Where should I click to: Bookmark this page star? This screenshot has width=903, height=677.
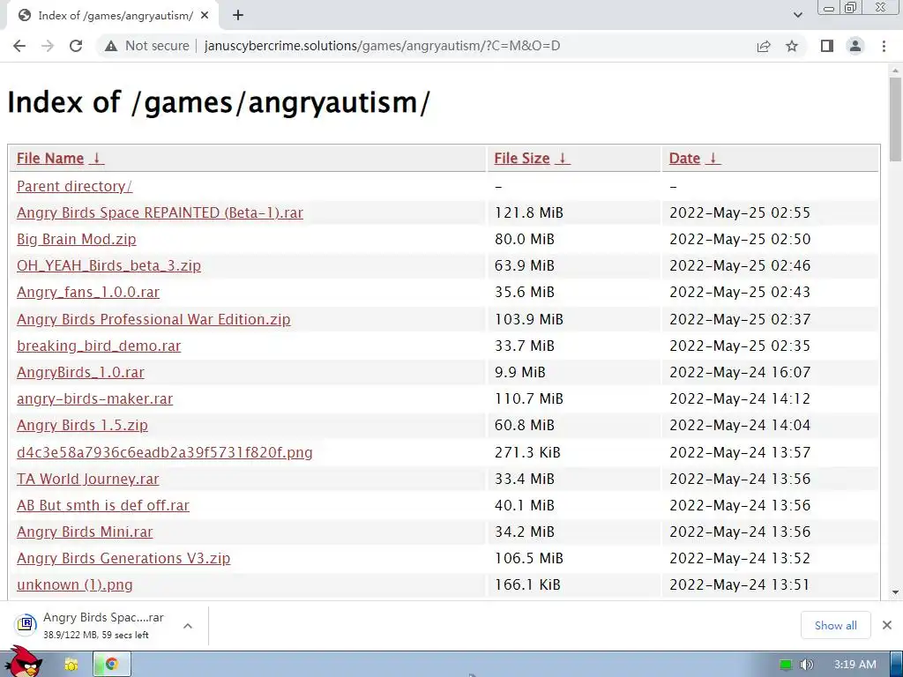[x=792, y=46]
